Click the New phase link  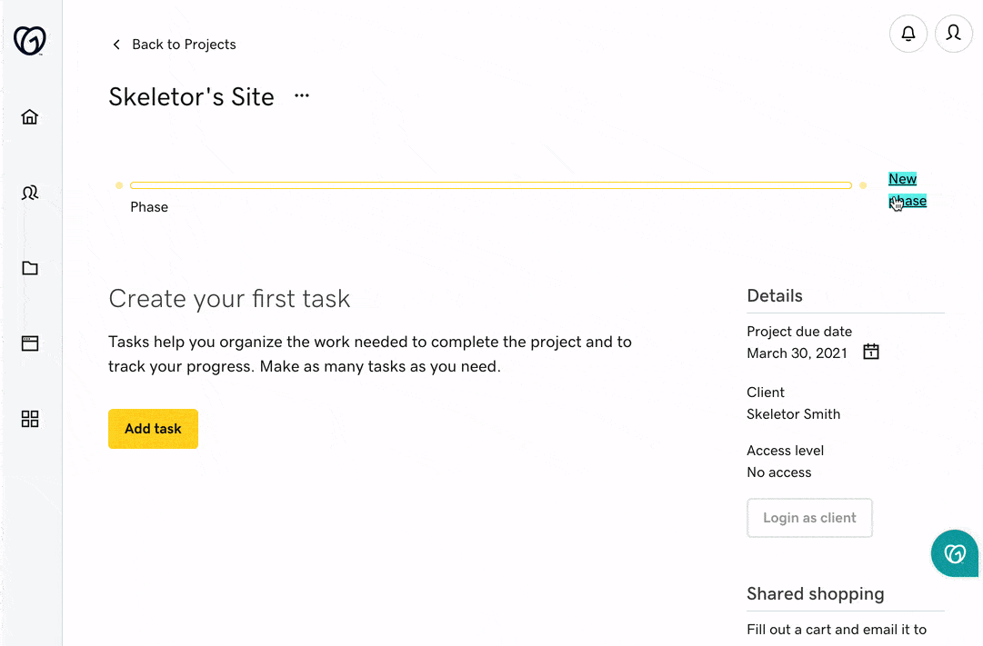[x=908, y=190]
